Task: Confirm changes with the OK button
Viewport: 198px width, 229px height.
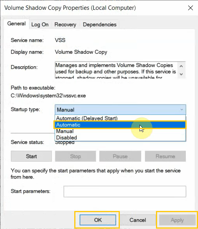Action: (98, 220)
